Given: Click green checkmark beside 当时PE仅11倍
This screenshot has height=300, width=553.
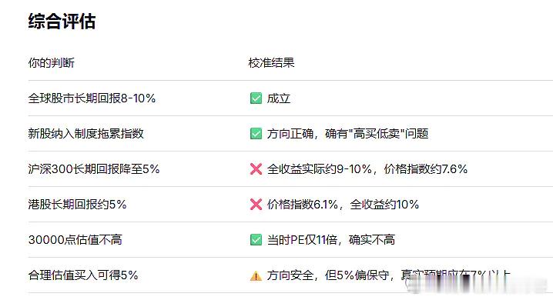Looking at the screenshot, I should point(256,240).
